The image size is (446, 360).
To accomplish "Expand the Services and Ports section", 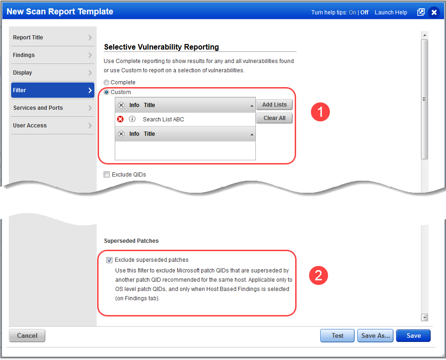I will pos(52,107).
